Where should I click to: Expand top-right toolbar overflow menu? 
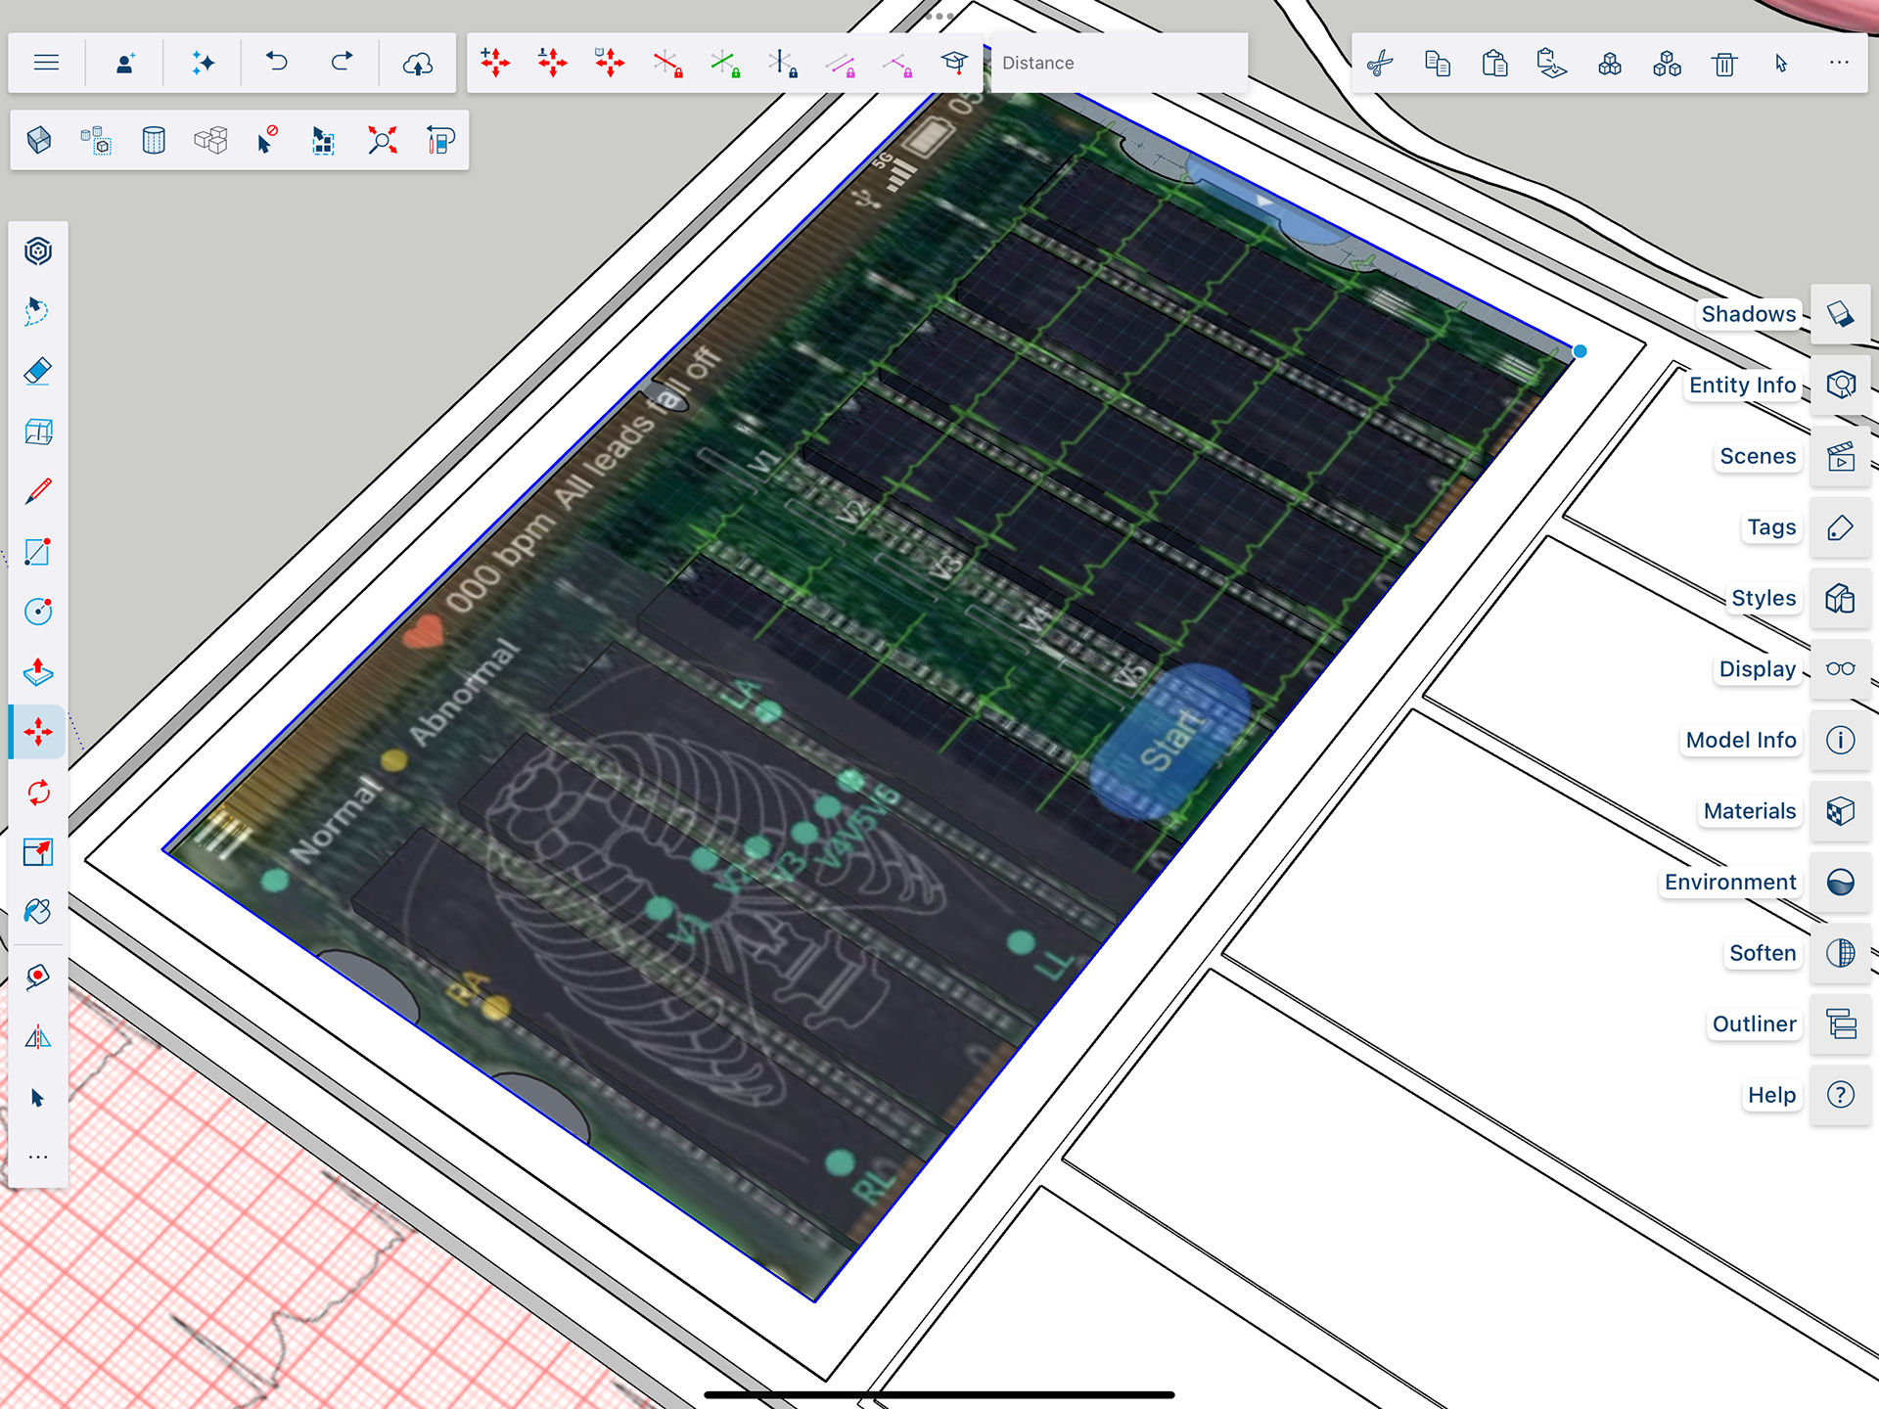click(1839, 63)
